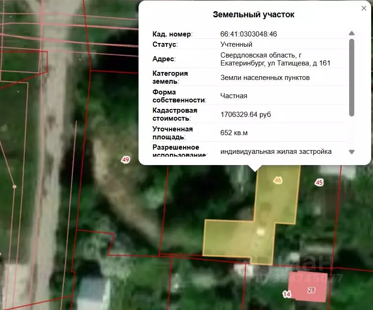Select cadastral number 66:41:0303048:46
Screen dimensions: 373x310
pyautogui.click(x=249, y=34)
